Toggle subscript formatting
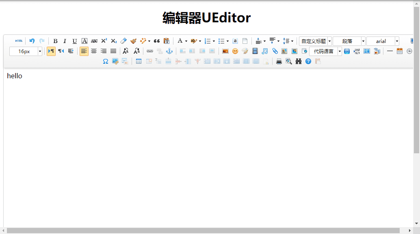 pos(114,41)
